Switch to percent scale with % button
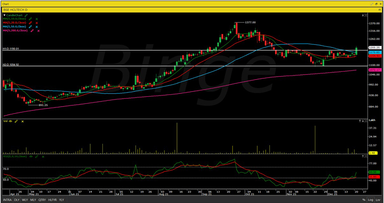 coord(364,200)
